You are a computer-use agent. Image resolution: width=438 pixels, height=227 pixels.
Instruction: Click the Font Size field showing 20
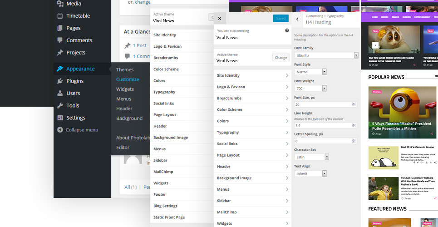[x=325, y=104]
